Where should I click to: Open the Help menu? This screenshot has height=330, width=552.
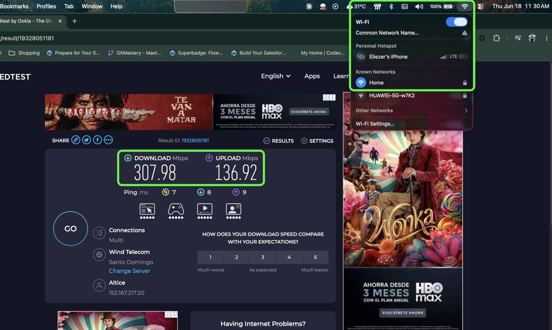point(116,6)
